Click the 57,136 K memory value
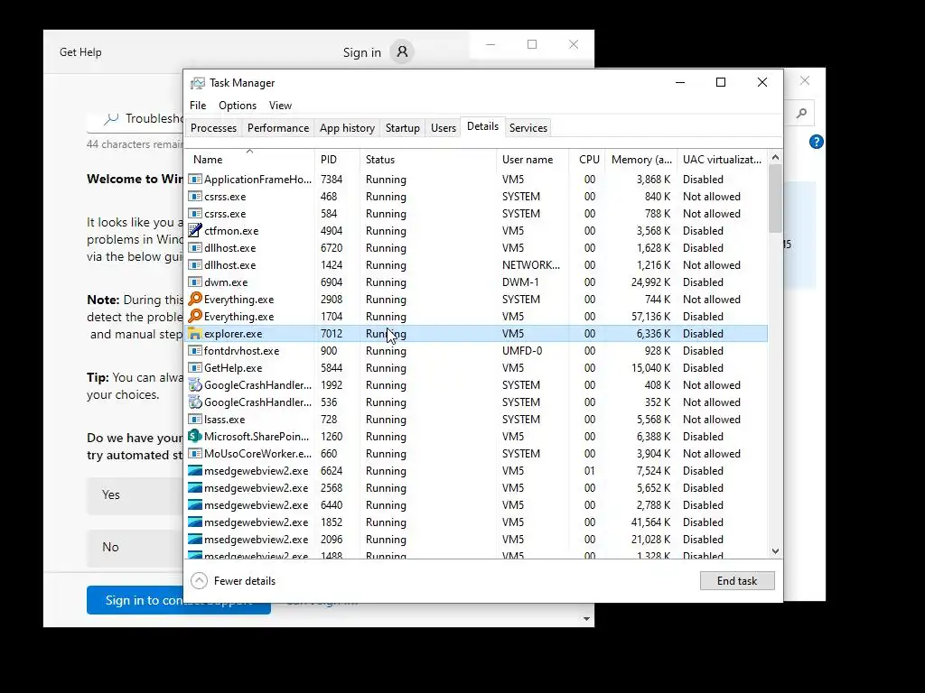The width and height of the screenshot is (925, 693). point(650,317)
